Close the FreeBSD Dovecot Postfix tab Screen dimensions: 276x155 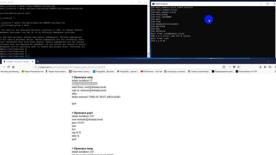(x=33, y=62)
